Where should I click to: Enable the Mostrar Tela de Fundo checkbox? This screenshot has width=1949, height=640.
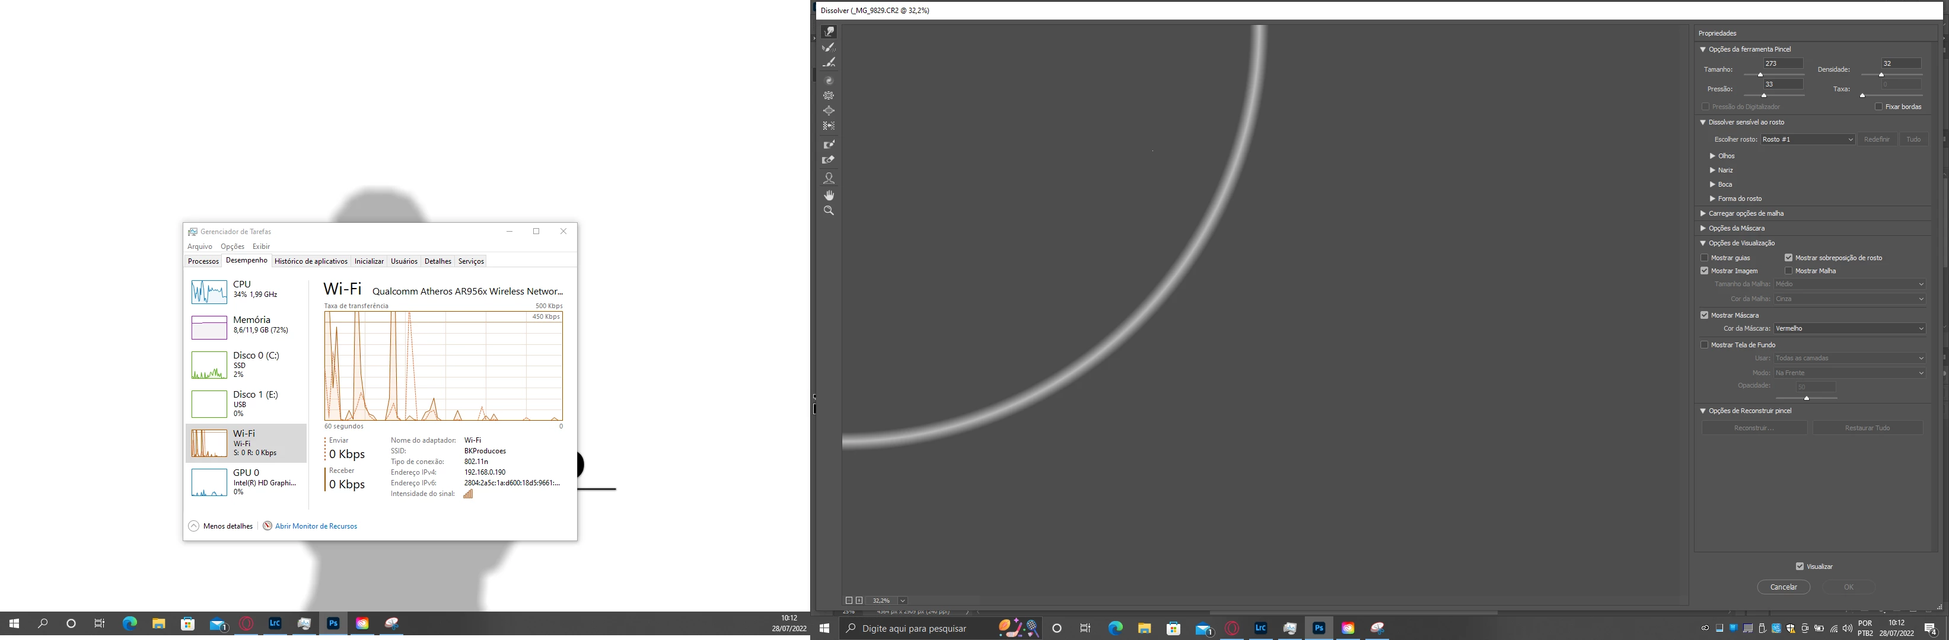click(1705, 344)
